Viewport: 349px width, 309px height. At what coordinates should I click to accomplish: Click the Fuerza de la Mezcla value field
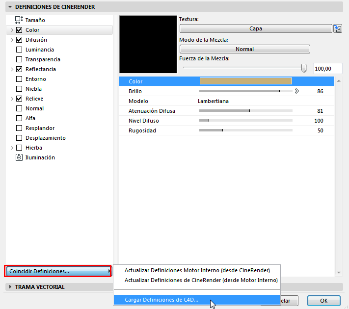point(327,69)
